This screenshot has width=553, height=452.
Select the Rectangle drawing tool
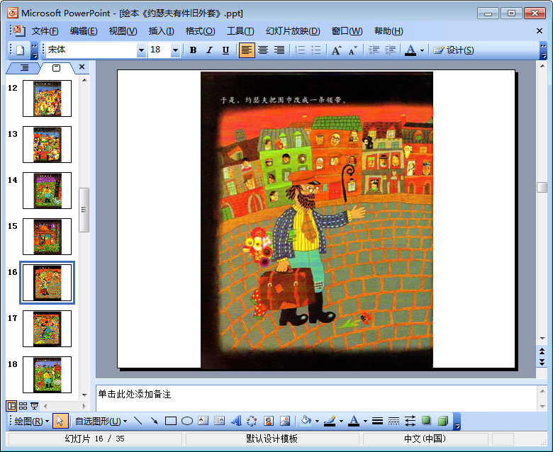171,421
